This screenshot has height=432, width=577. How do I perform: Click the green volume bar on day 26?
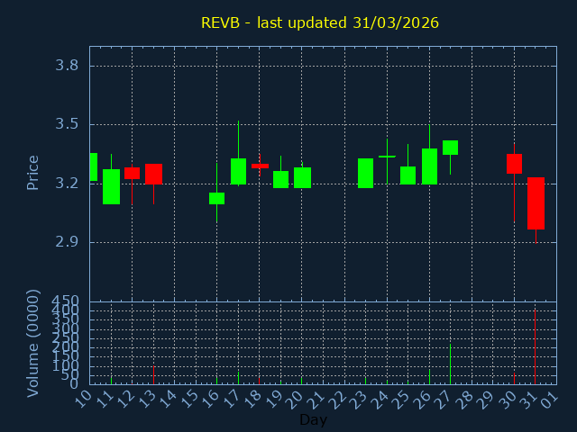click(429, 376)
